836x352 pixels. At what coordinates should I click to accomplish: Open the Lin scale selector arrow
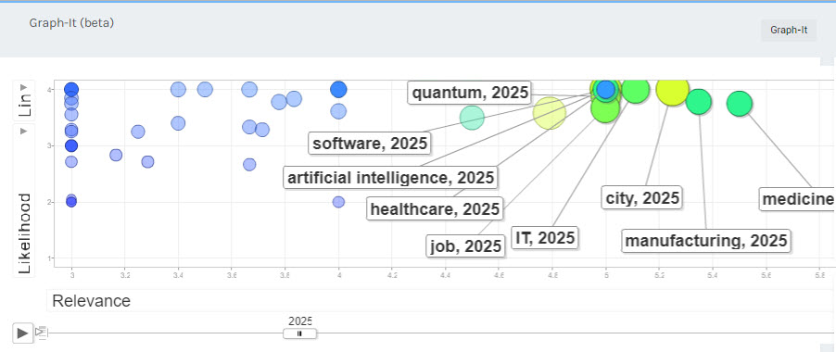[23, 87]
